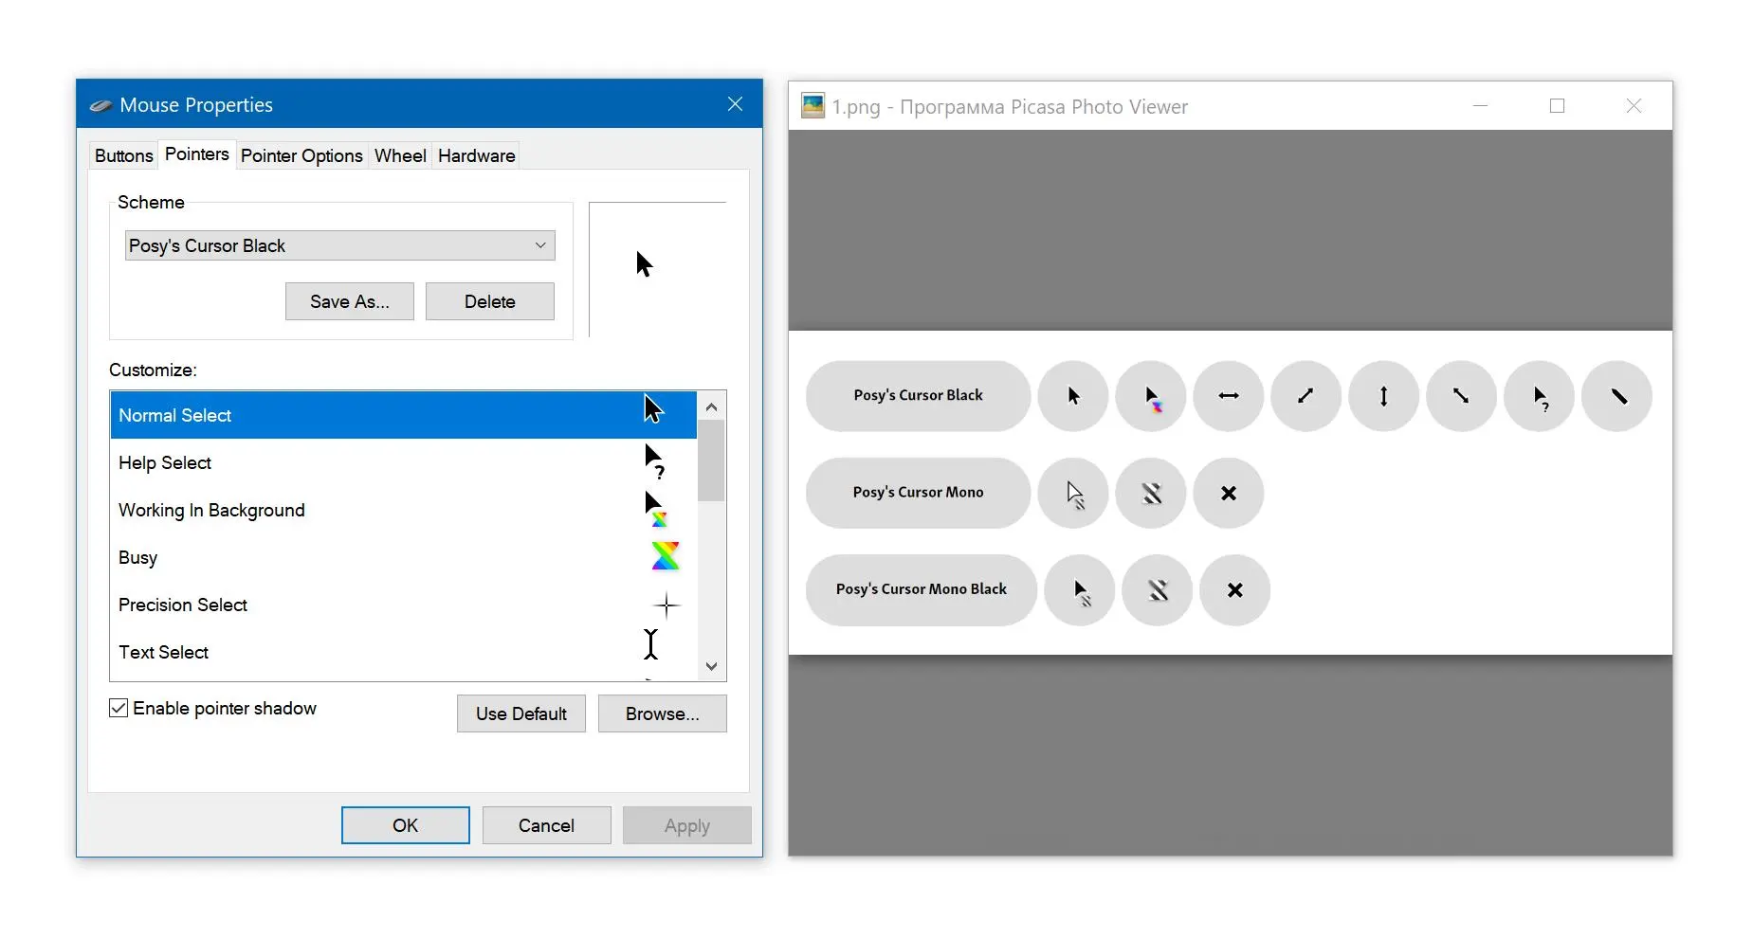Image resolution: width=1753 pixels, height=939 pixels.
Task: Click the white outline arrow in Mono row
Action: pos(1073,493)
